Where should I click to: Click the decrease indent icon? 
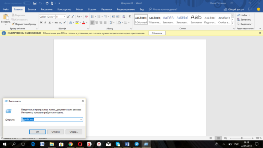click(113, 17)
